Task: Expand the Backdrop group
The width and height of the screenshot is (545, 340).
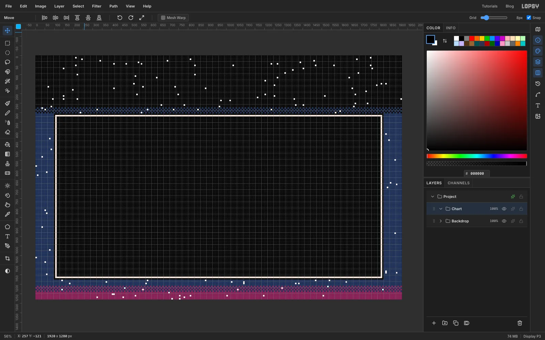Action: (x=441, y=221)
